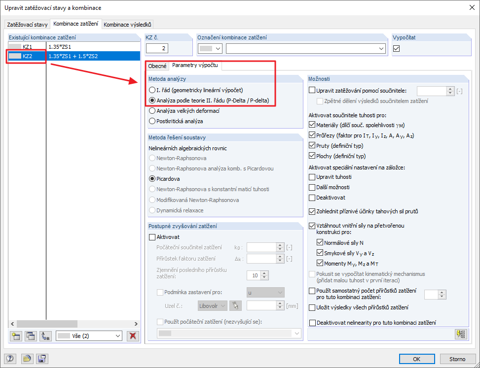Enable Deaktivovat nelinearity pro tuto kombinaci
This screenshot has height=368, width=480.
pyautogui.click(x=313, y=323)
